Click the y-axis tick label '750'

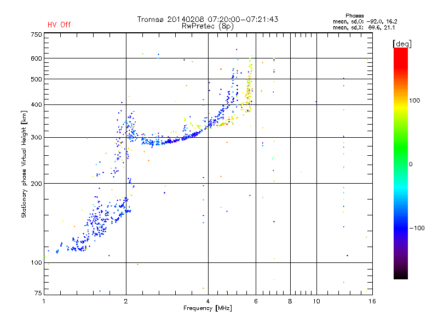coord(36,34)
